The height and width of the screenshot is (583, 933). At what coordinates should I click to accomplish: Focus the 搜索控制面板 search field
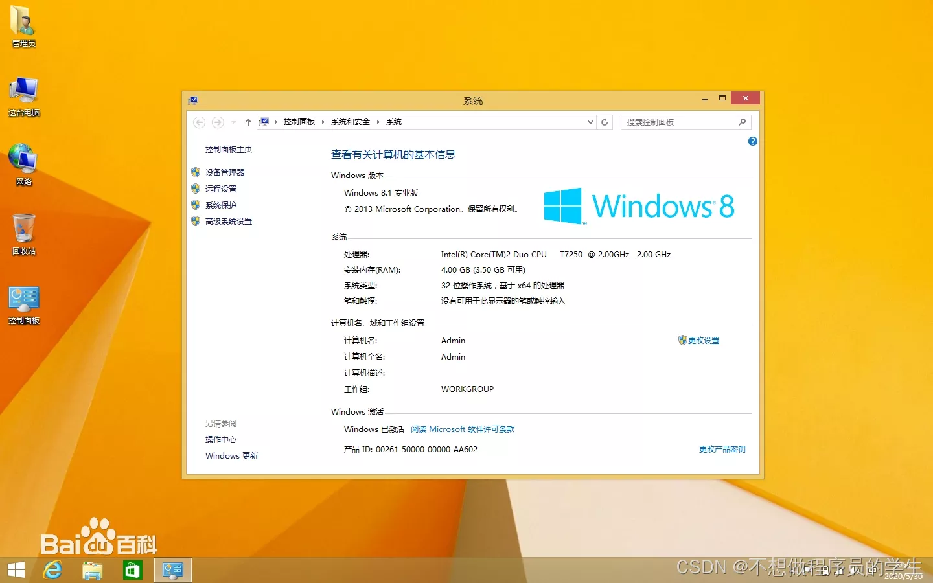[x=679, y=122]
